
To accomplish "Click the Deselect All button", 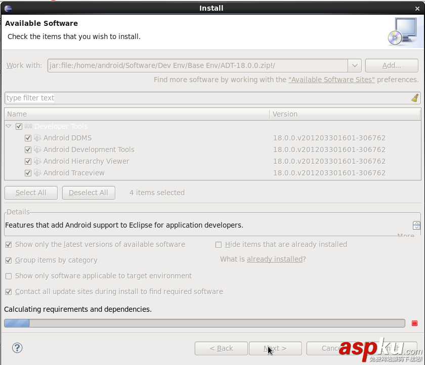I will [x=89, y=193].
